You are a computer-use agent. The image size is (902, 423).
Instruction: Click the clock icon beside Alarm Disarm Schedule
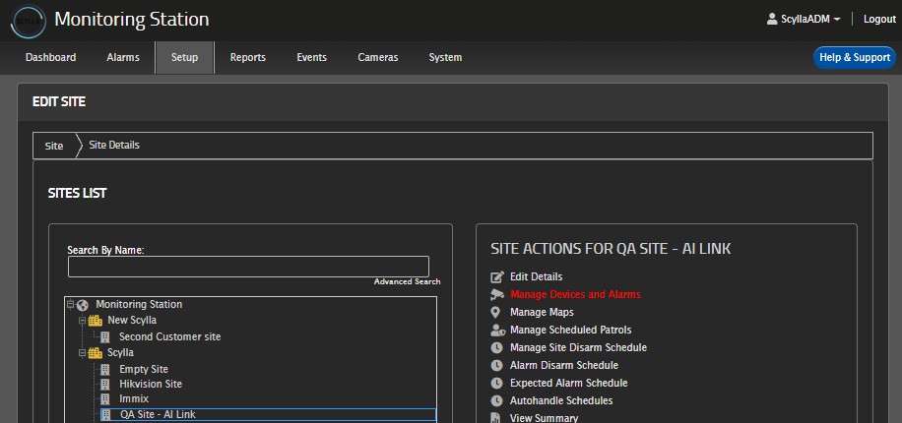(x=497, y=366)
